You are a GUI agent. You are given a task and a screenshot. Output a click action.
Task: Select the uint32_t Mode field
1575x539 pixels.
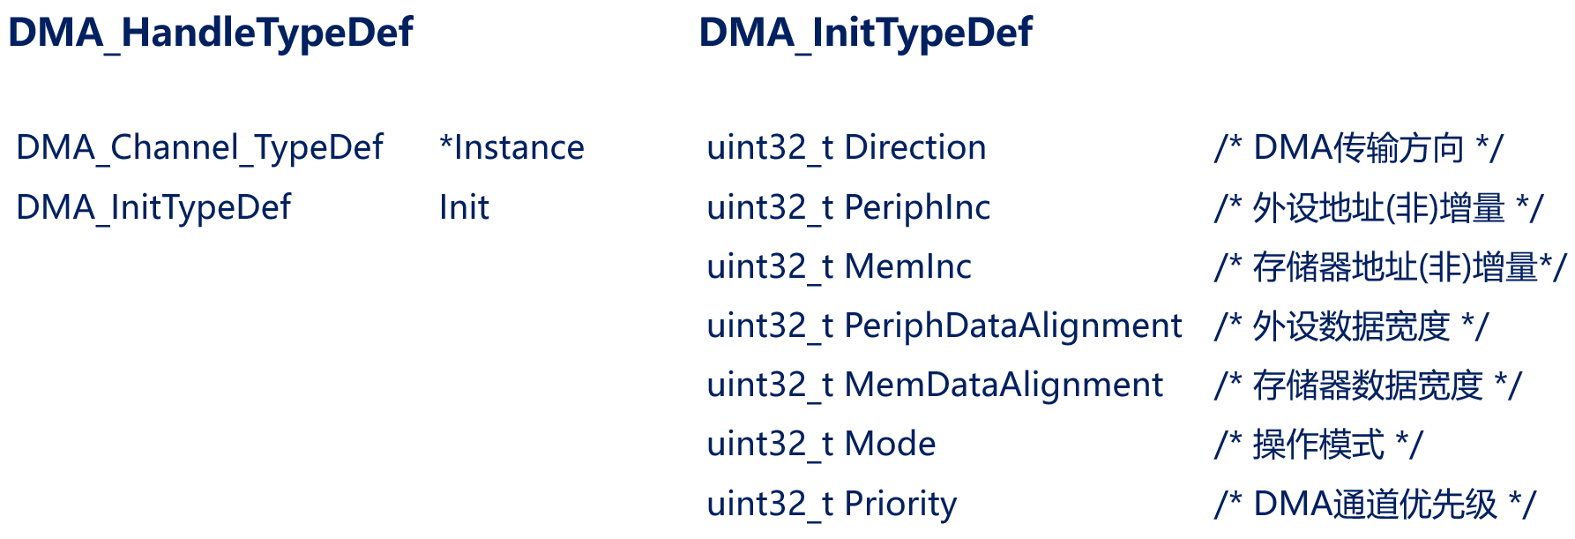coord(821,444)
